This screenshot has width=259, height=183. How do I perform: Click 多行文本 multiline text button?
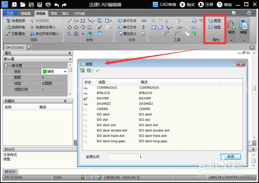(x=127, y=21)
